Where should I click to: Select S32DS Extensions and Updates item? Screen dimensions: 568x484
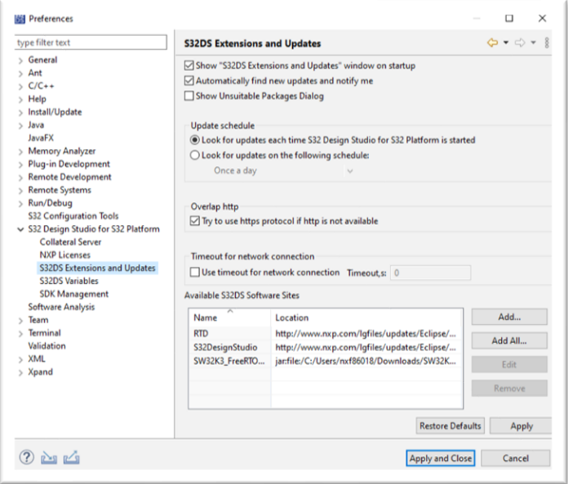click(x=97, y=268)
